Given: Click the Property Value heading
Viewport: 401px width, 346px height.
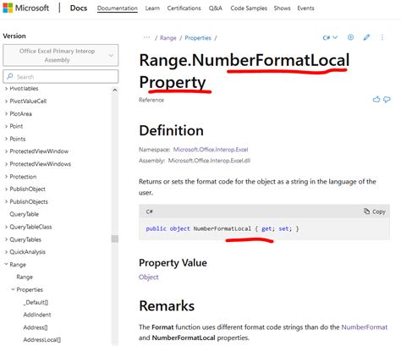Looking at the screenshot, I should (173, 263).
